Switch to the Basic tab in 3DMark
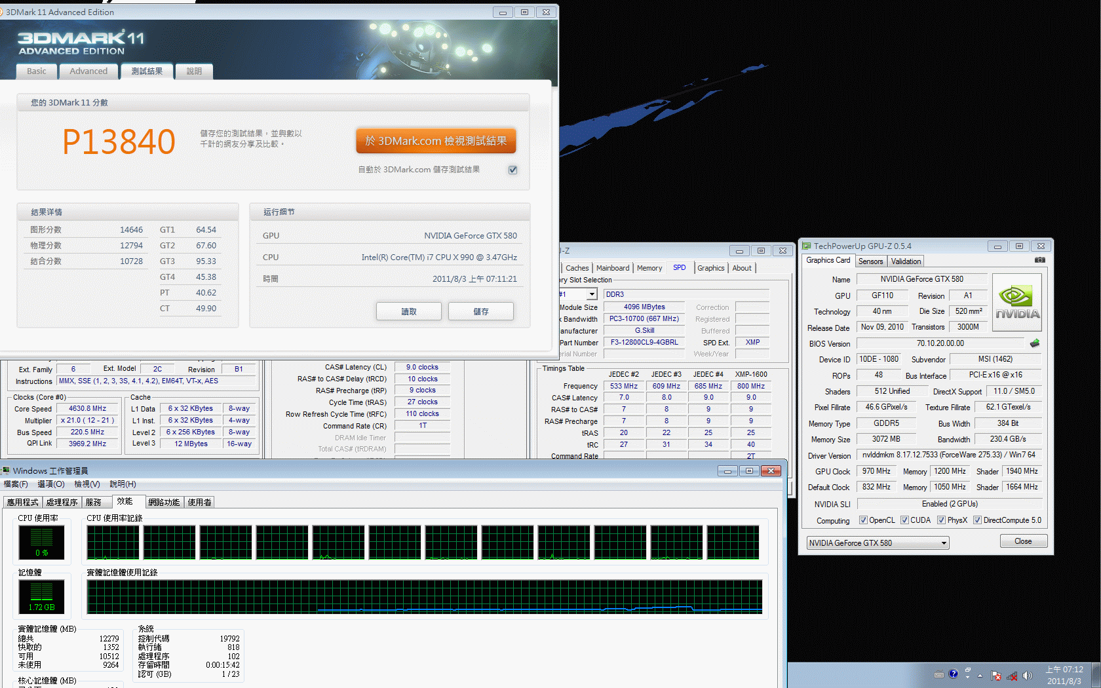The image size is (1101, 688). (x=37, y=71)
